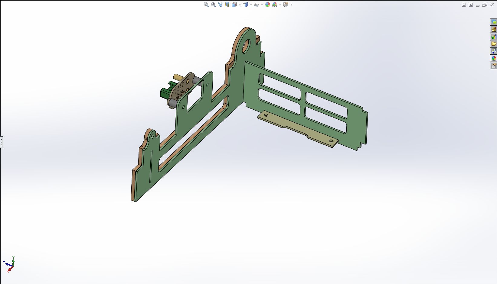Show the Design Library task pane

(x=494, y=37)
